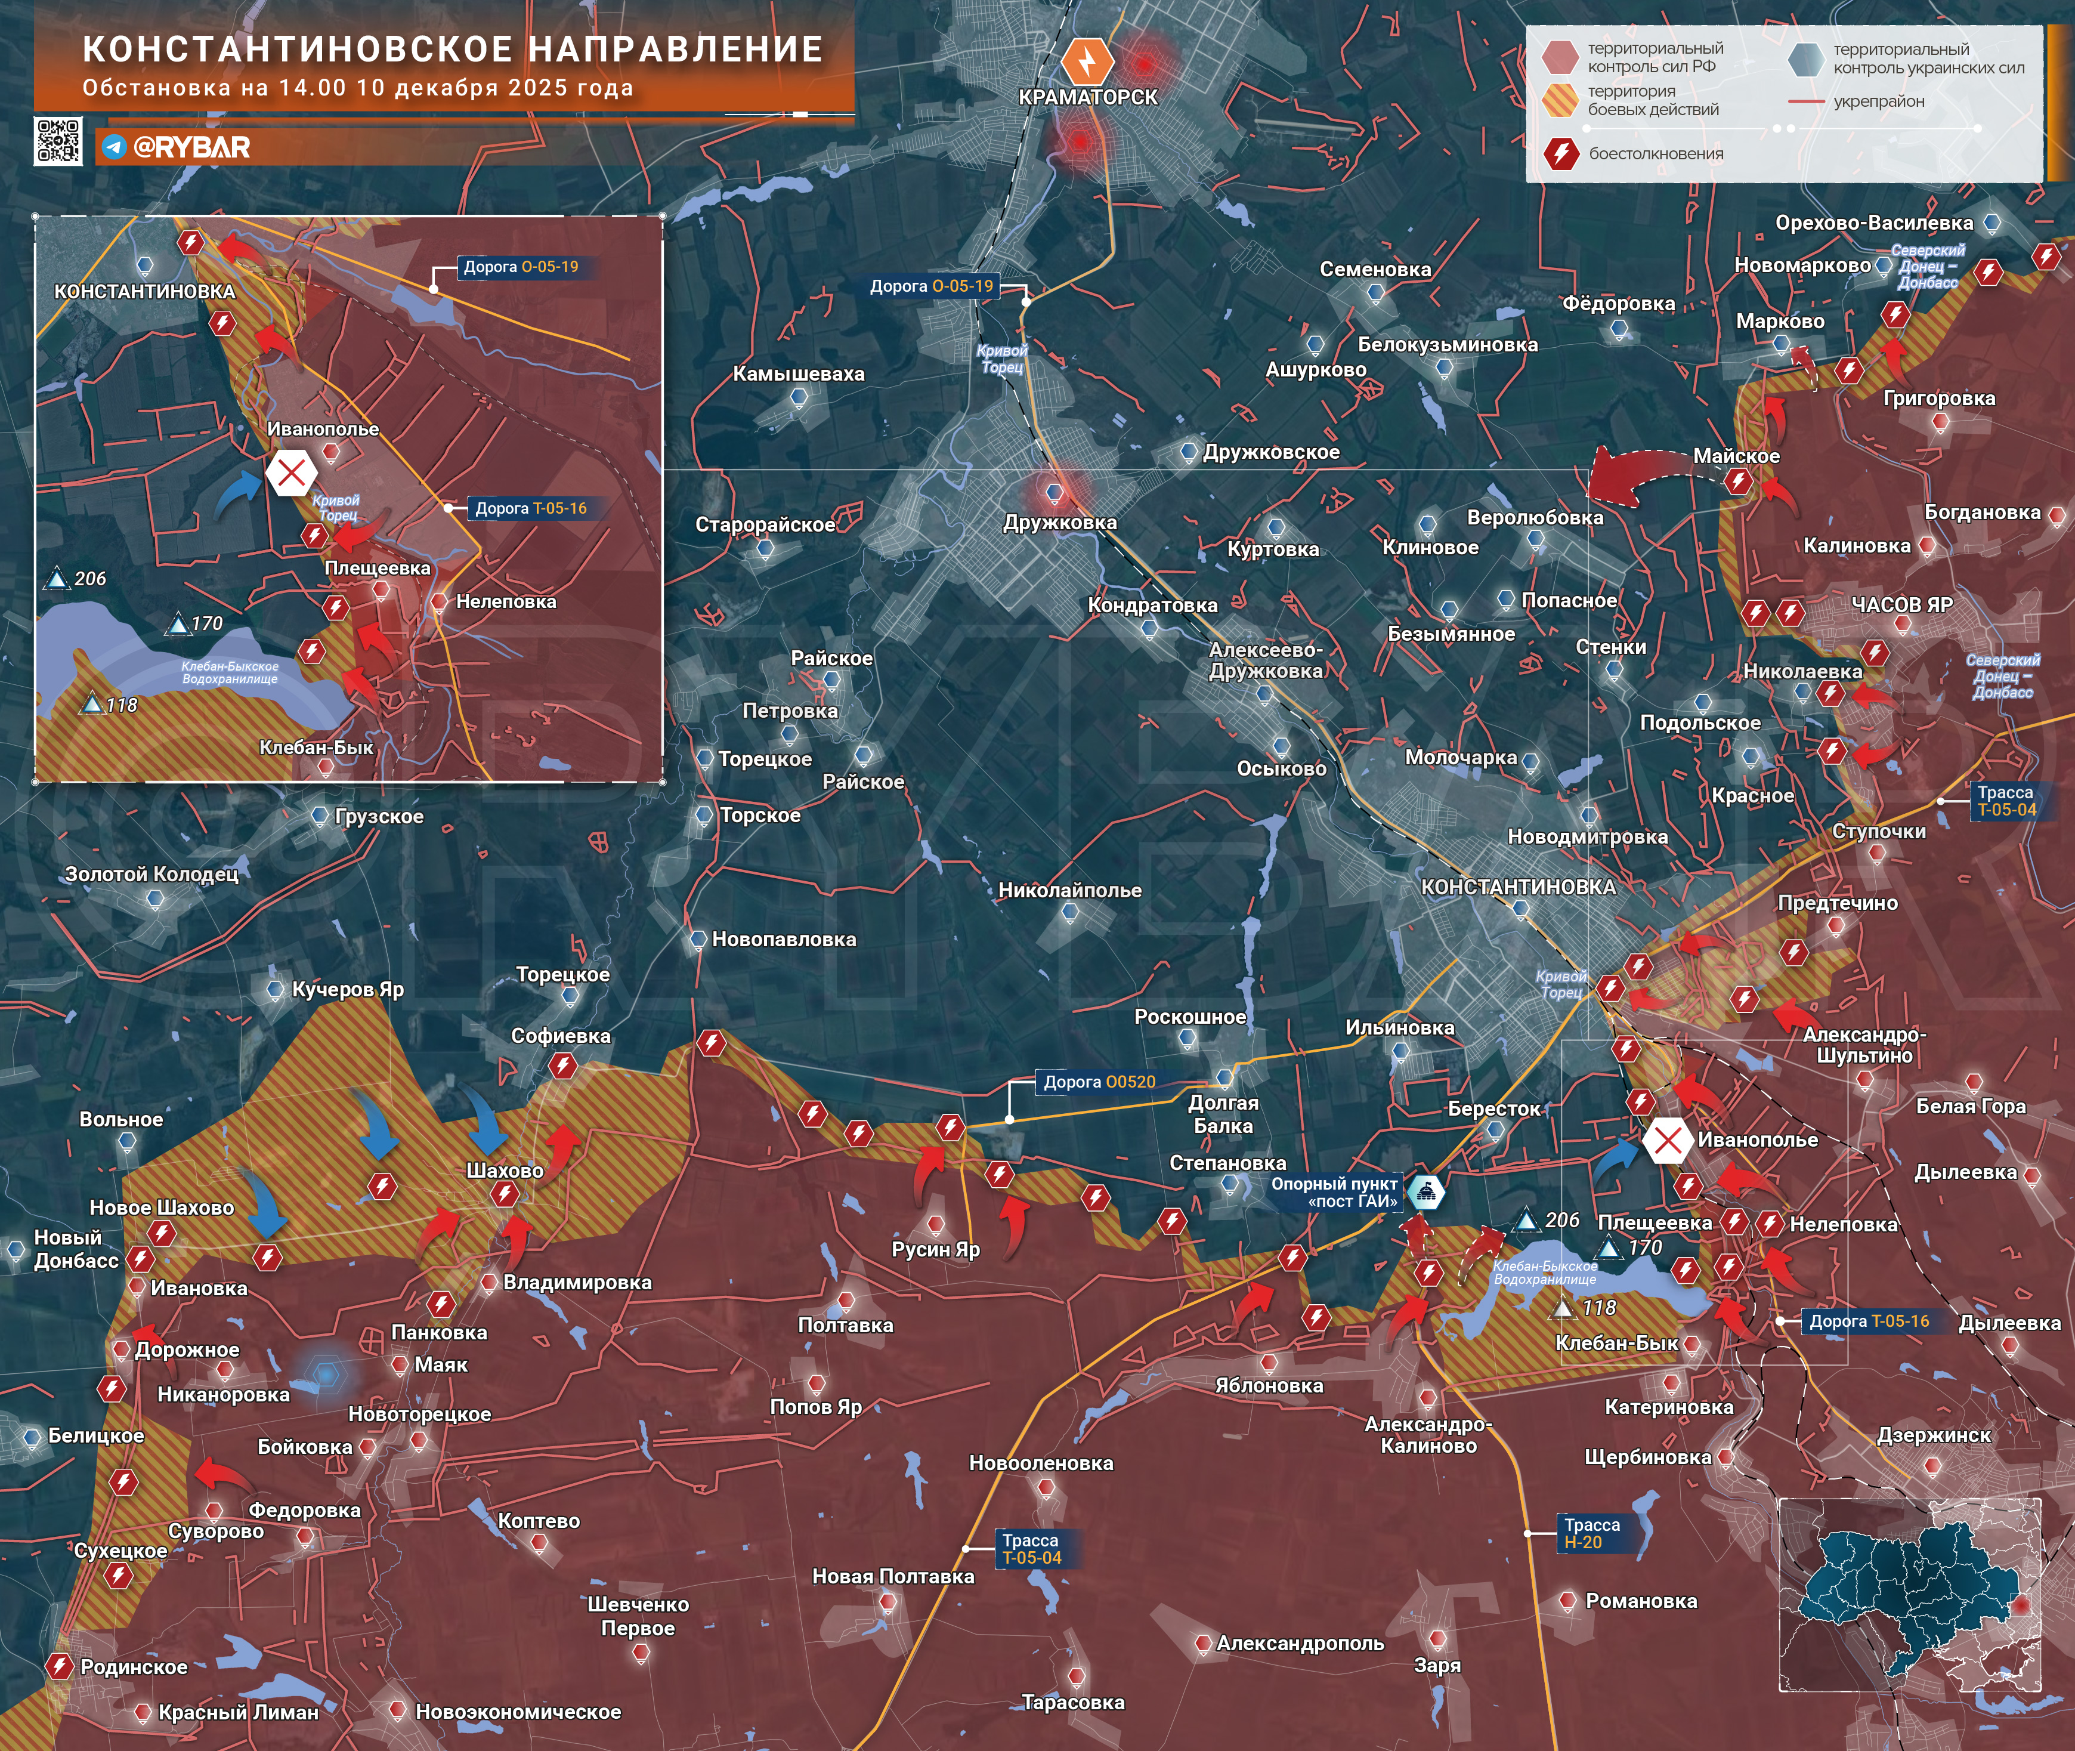The image size is (2075, 1751).
Task: Click the red RF control swatch in legend
Action: (1560, 58)
